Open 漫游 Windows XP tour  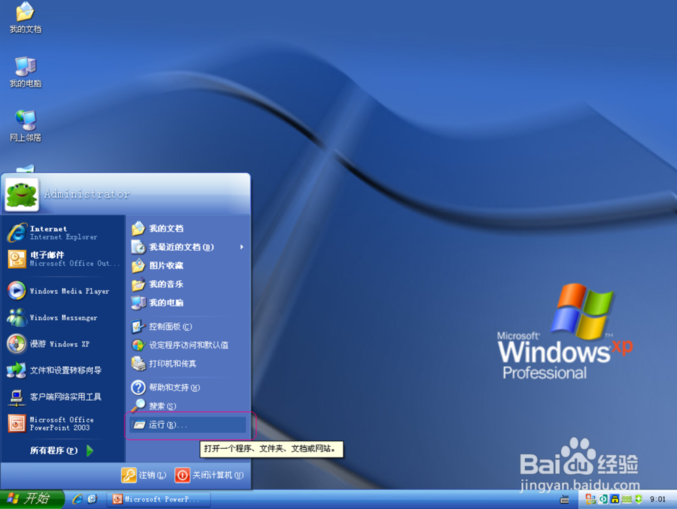pos(63,344)
